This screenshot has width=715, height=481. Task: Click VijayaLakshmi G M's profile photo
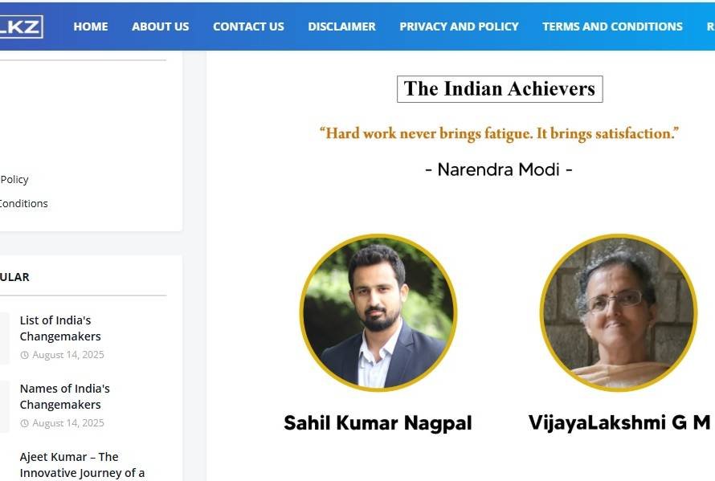click(619, 314)
